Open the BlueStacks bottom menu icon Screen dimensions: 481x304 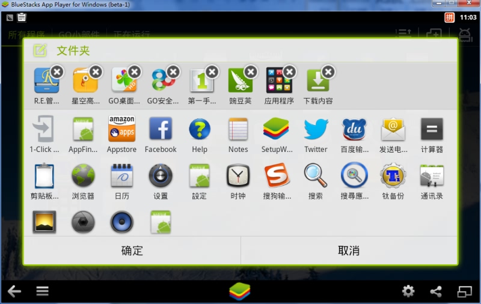(x=42, y=291)
